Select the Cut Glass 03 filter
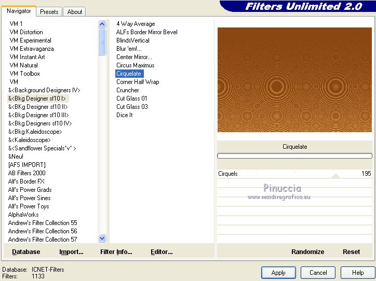Image resolution: width=376 pixels, height=281 pixels. click(x=132, y=107)
